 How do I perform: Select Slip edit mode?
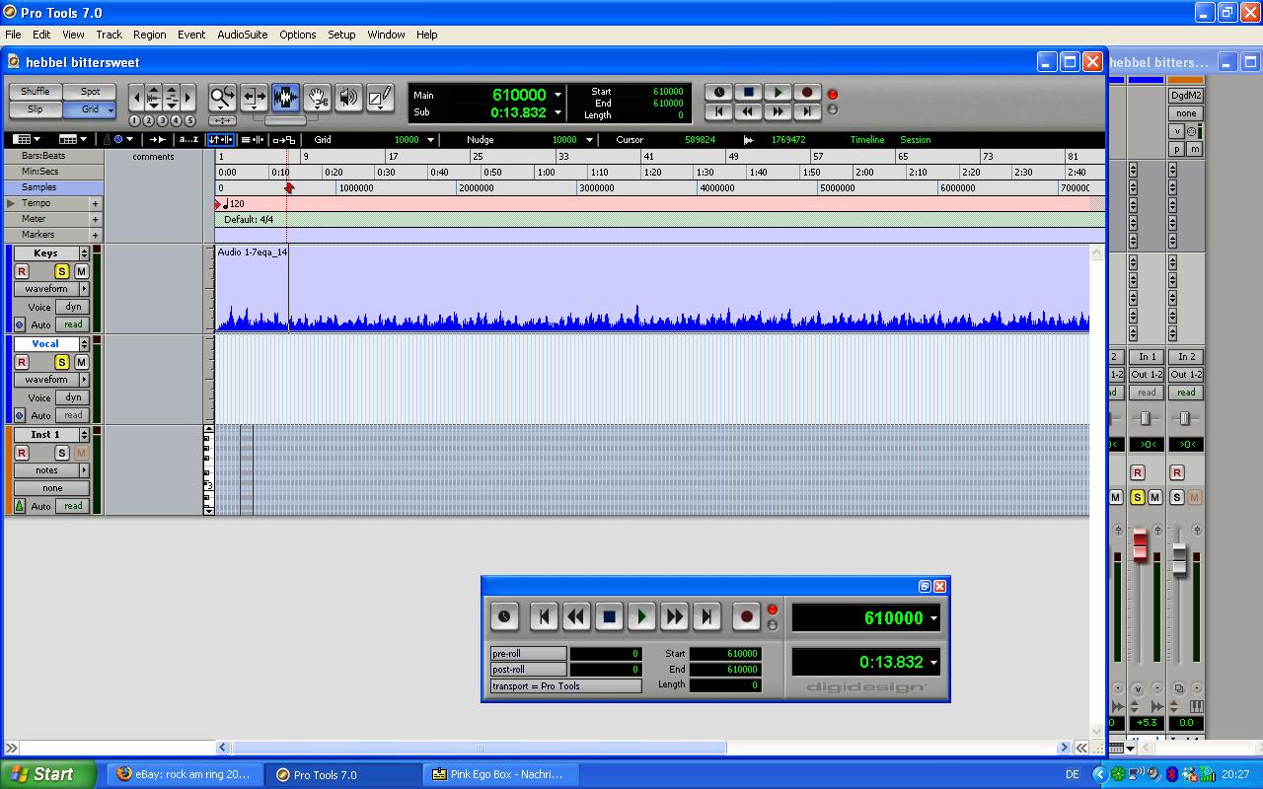click(x=36, y=109)
